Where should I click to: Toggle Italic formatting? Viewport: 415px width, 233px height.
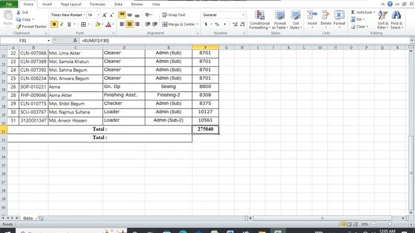point(62,25)
